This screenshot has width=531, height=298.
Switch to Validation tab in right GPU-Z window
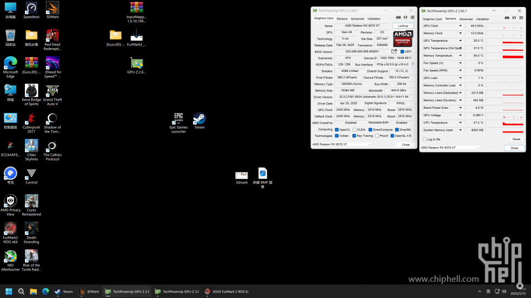(483, 19)
